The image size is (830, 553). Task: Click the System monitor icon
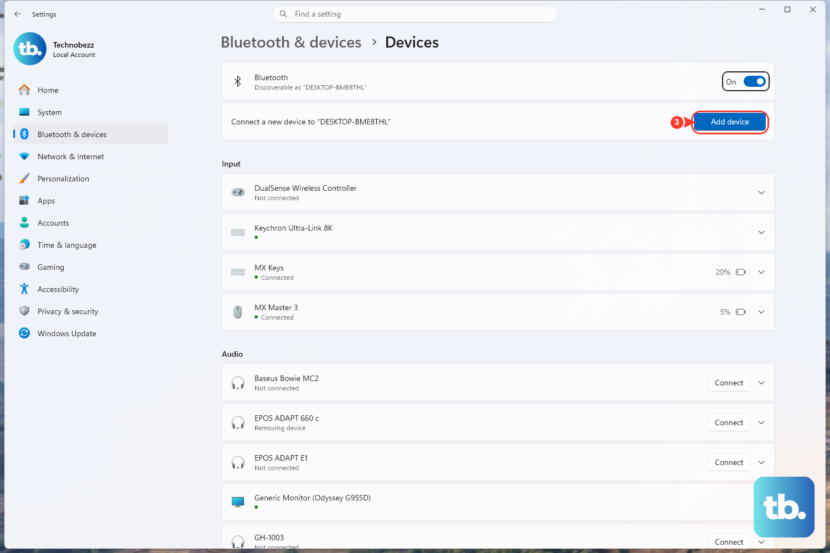24,112
